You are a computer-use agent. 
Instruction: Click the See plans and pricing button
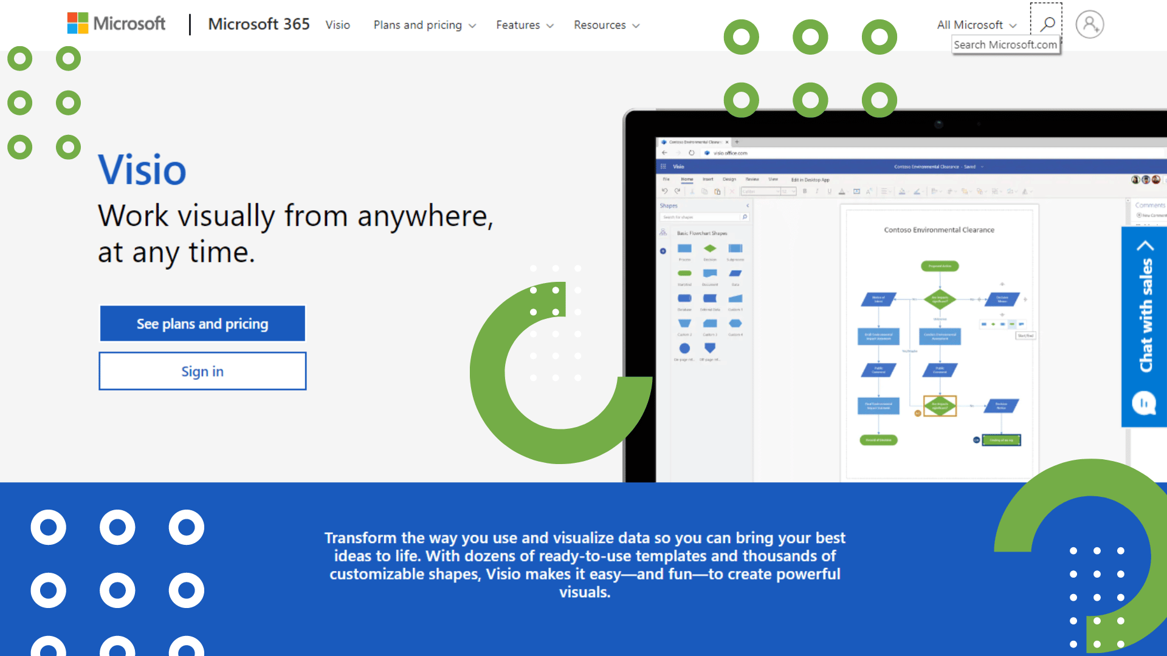pyautogui.click(x=202, y=323)
